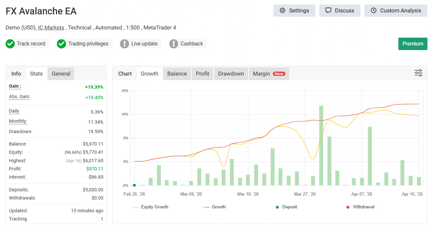Select the Growth chart tab
This screenshot has width=432, height=227.
150,74
